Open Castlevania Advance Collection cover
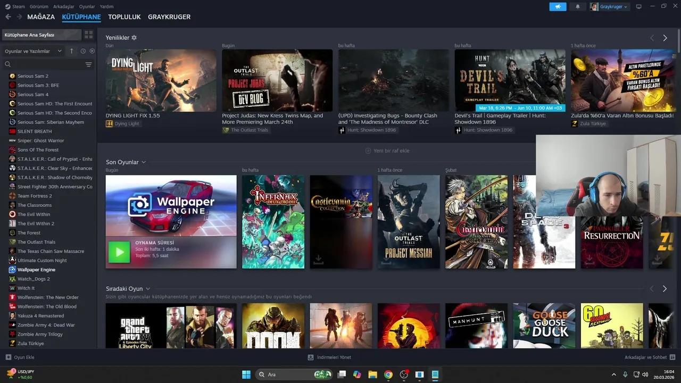Screen dimensions: 681x383 [x=476, y=222]
